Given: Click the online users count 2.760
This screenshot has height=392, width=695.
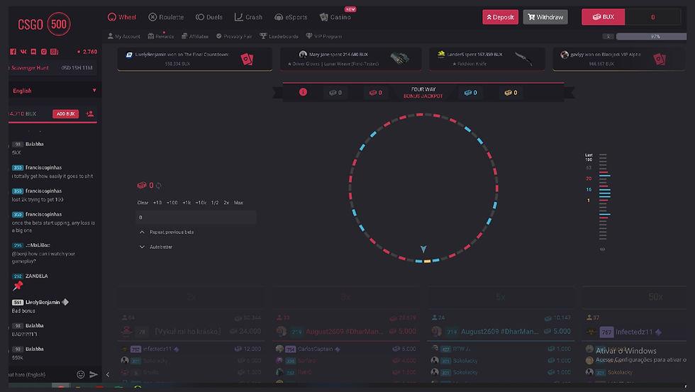Looking at the screenshot, I should click(x=87, y=52).
